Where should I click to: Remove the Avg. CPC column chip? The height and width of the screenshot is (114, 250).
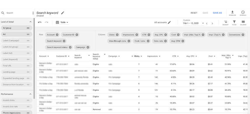pos(166,35)
